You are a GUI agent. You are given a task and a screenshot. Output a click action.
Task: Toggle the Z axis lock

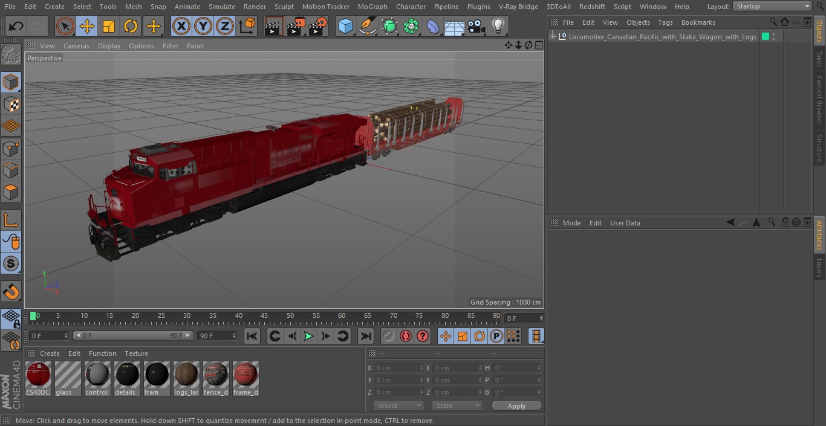pos(225,26)
